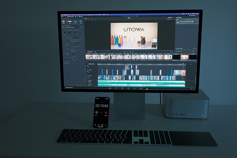Open the Edit page icon
Viewport: 237px width, 158px height.
tap(122, 88)
